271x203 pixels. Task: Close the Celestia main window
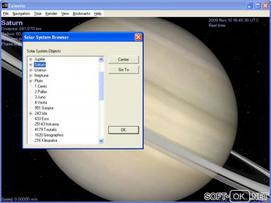265,6
